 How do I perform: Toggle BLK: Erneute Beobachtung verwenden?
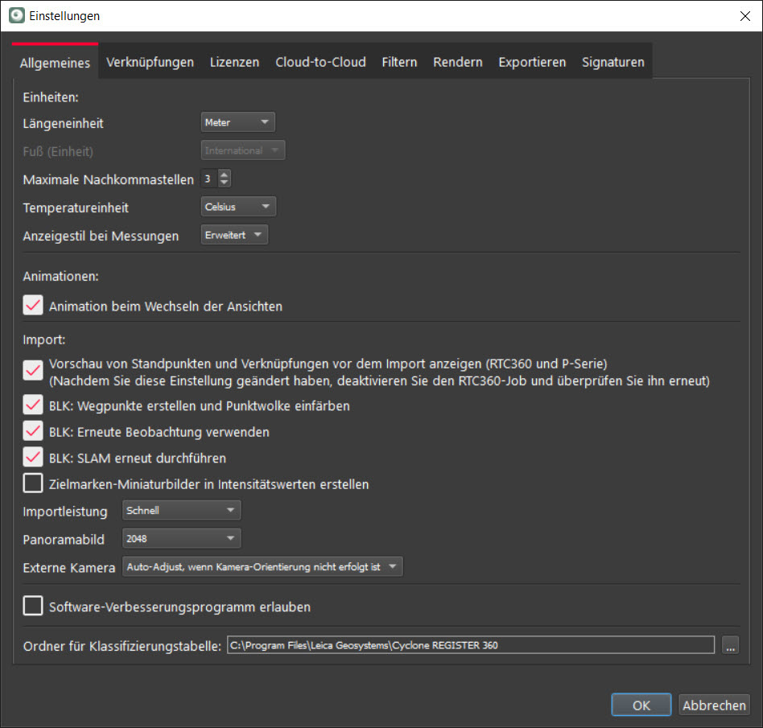click(33, 431)
